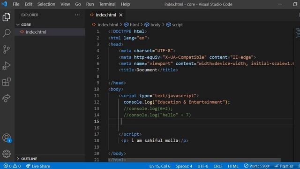
Task: Change indentation via Spaces: 4
Action: tap(184, 166)
